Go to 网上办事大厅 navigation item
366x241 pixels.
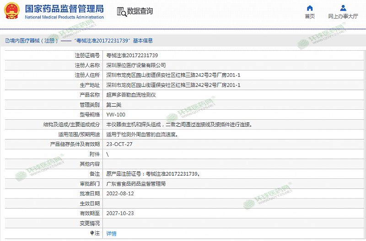click(343, 16)
